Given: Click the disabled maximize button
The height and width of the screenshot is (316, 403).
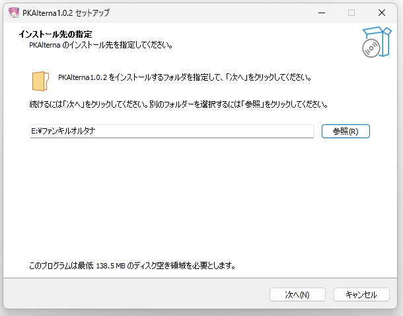Looking at the screenshot, I should pos(351,13).
